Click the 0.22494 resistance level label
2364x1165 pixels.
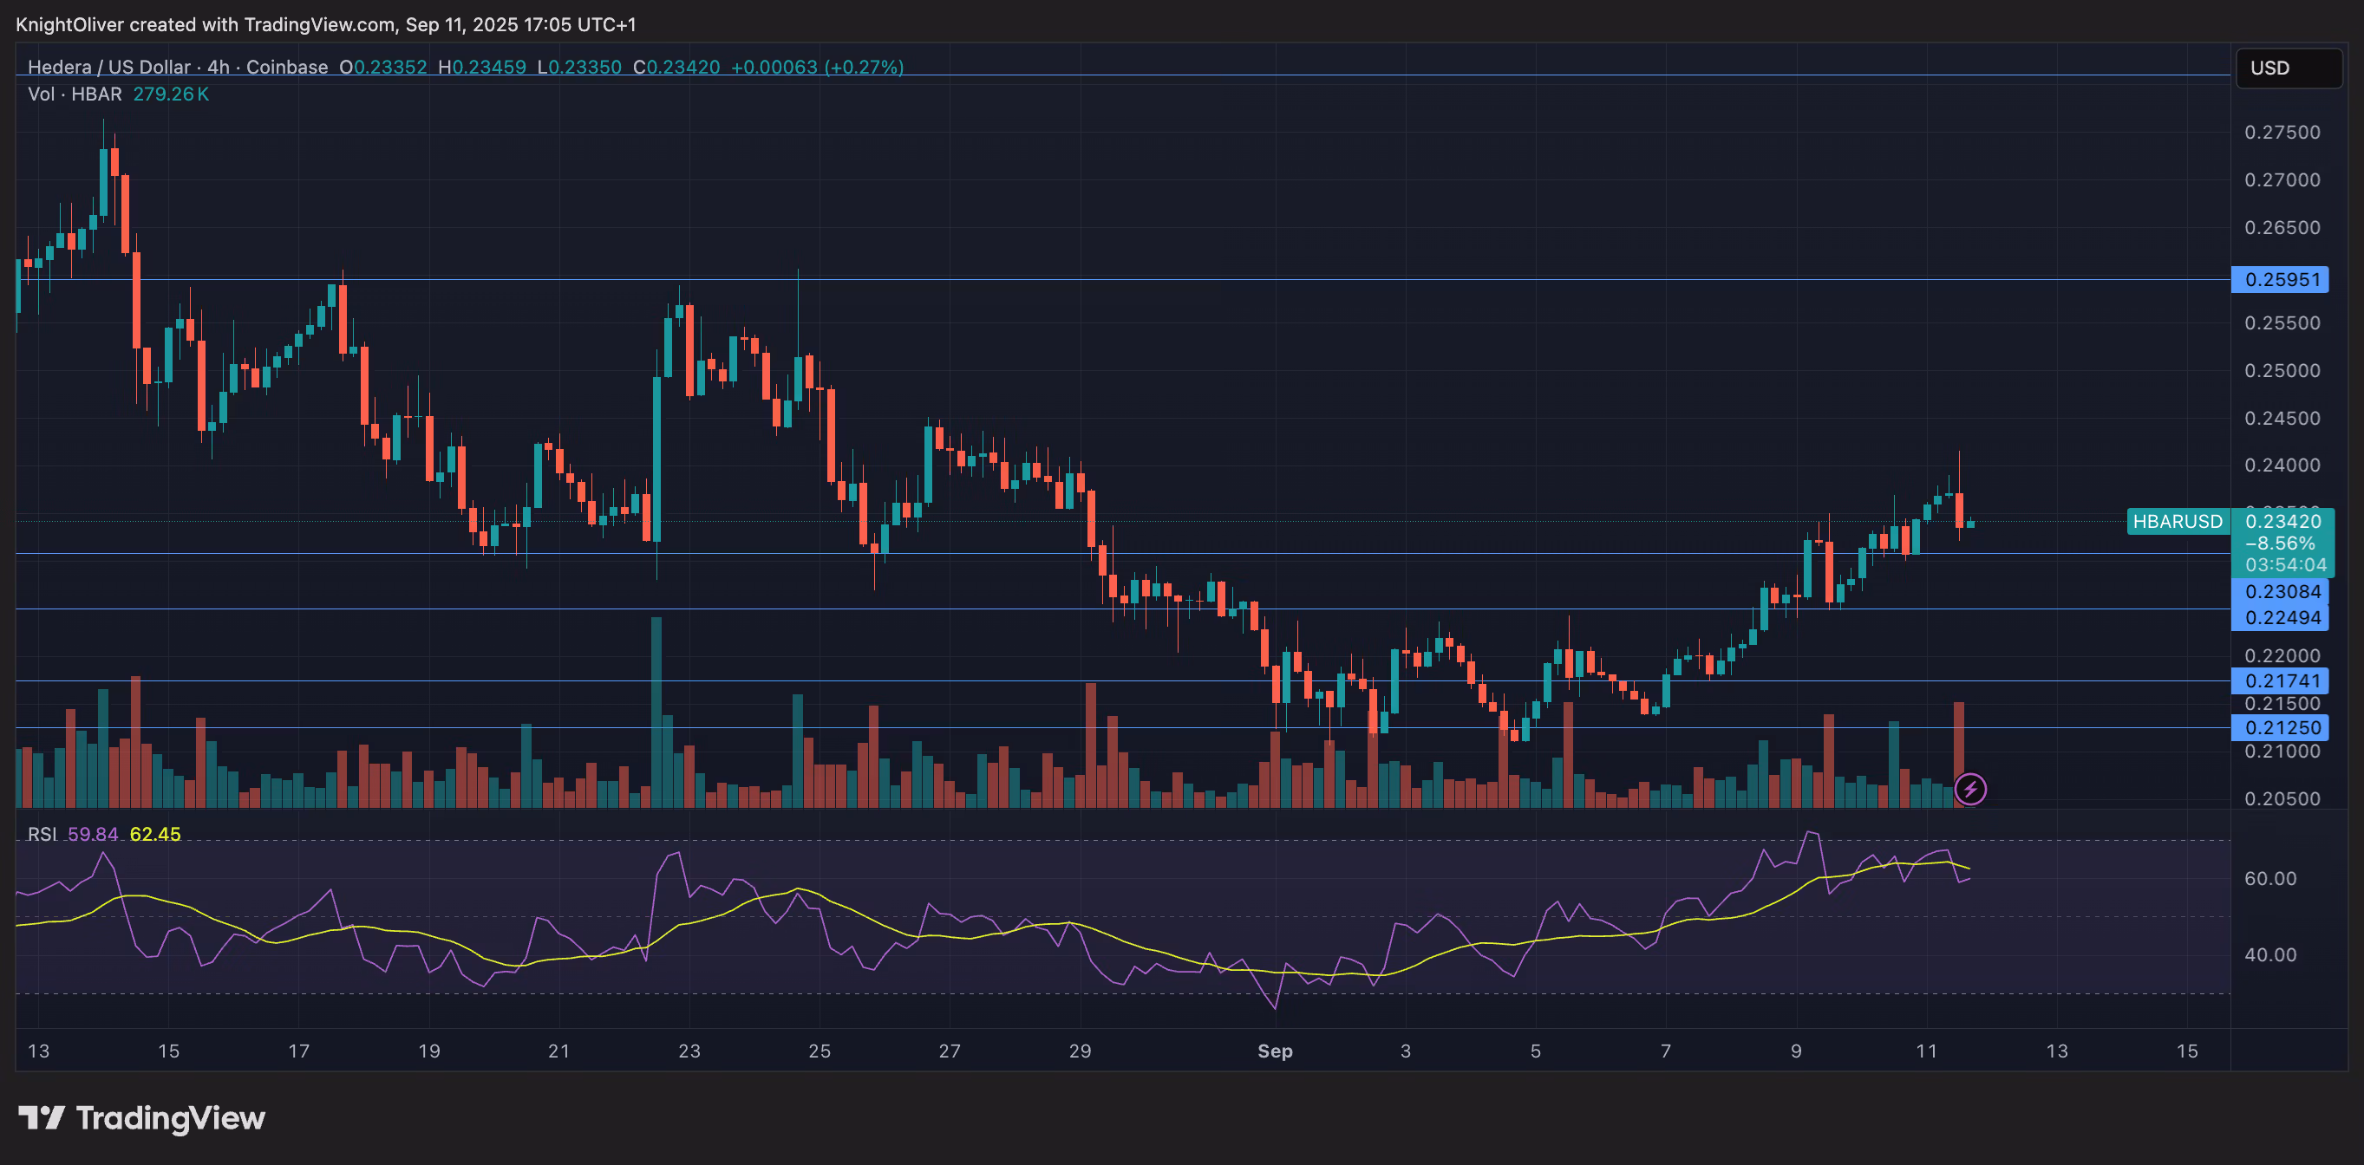tap(2282, 616)
